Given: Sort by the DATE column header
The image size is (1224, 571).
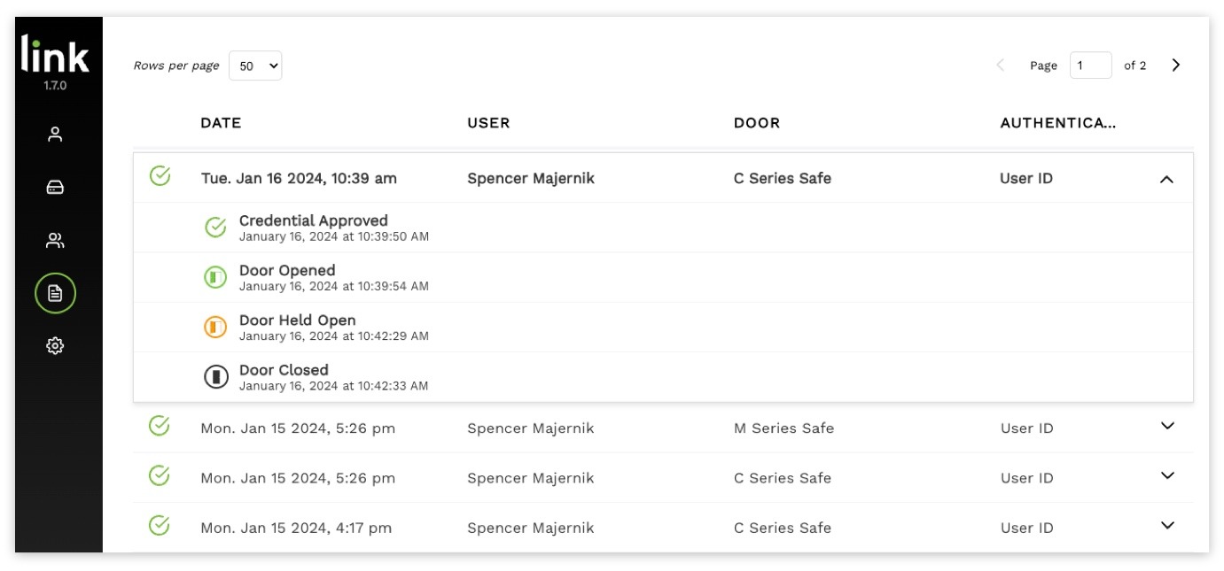Looking at the screenshot, I should click(221, 123).
